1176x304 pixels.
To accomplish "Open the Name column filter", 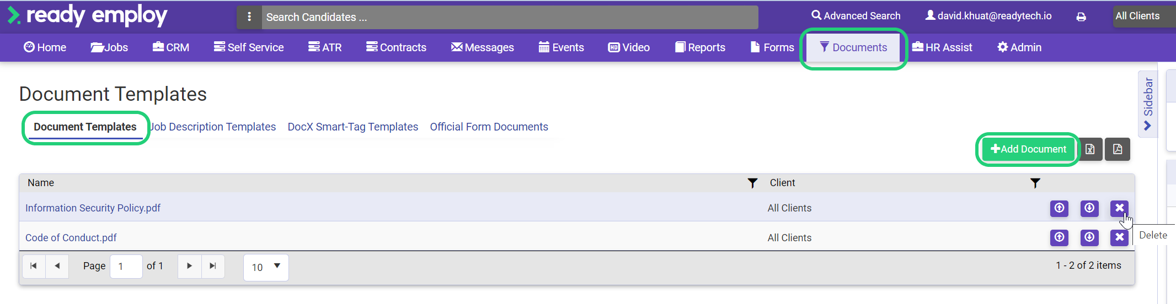I will 752,183.
